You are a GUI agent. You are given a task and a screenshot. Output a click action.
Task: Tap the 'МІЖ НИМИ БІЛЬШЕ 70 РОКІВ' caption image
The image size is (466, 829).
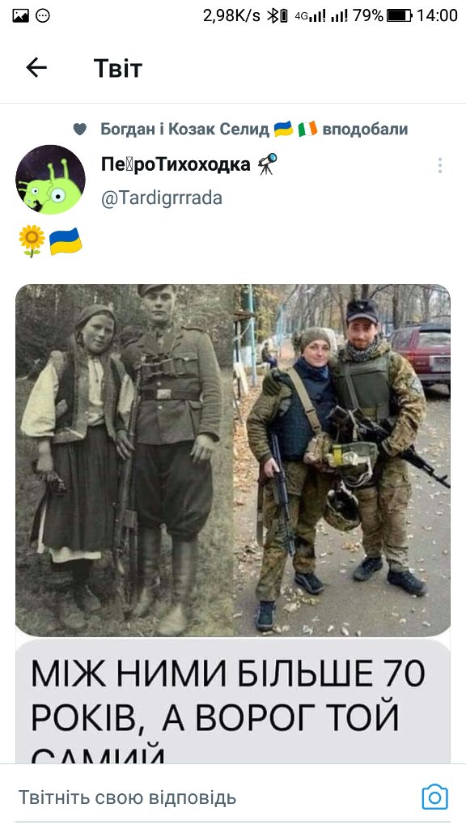tap(233, 700)
